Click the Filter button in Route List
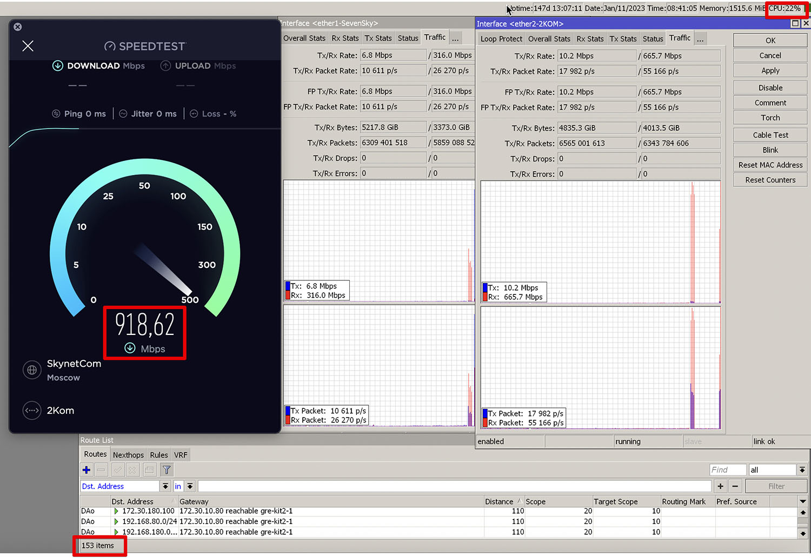Viewport: 811px width, 558px height. (776, 486)
